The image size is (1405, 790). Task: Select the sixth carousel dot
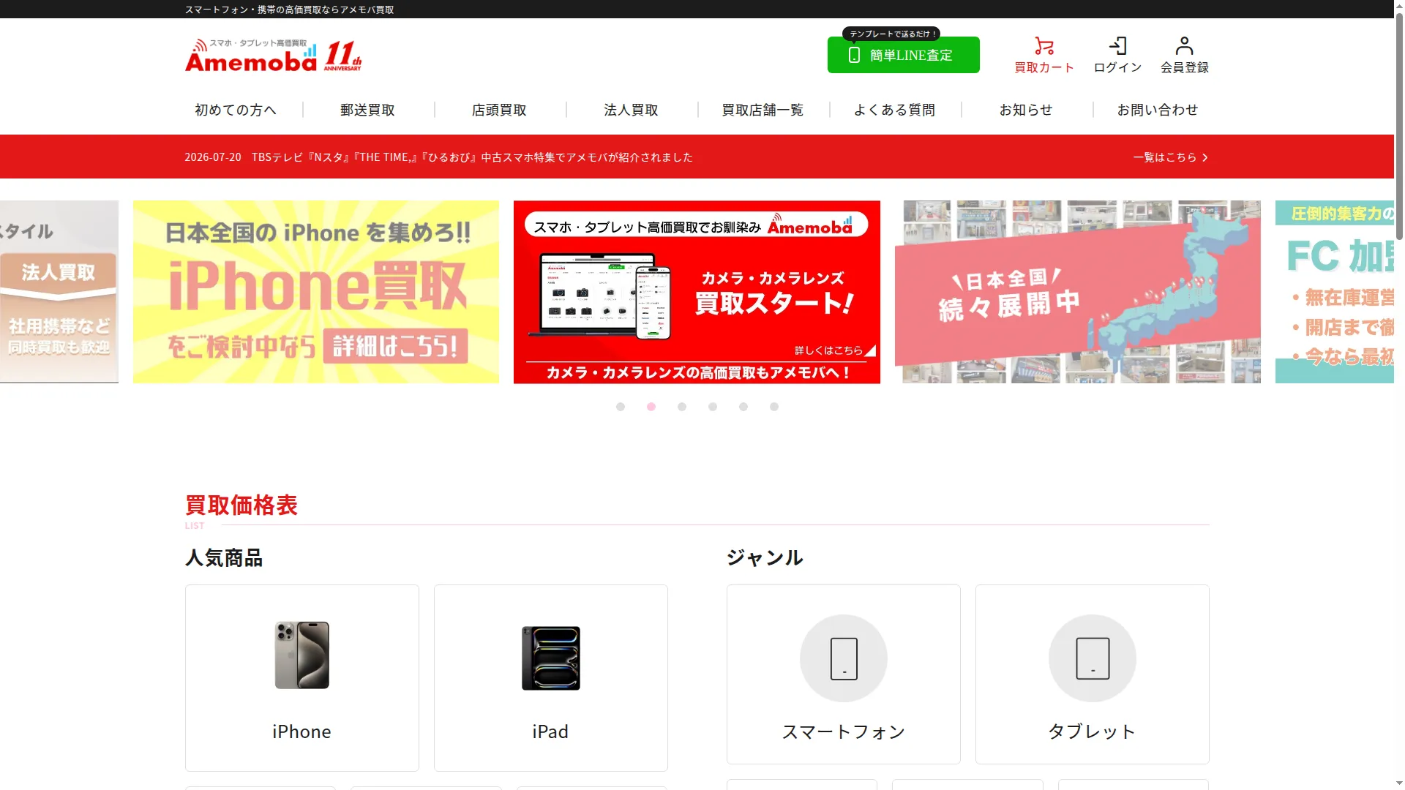pos(774,407)
